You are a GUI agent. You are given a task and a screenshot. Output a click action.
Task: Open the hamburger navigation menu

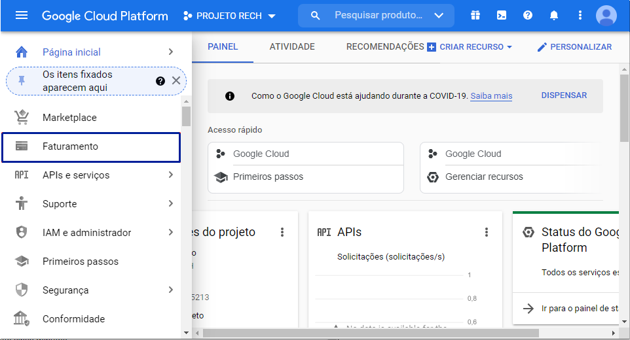click(x=22, y=16)
